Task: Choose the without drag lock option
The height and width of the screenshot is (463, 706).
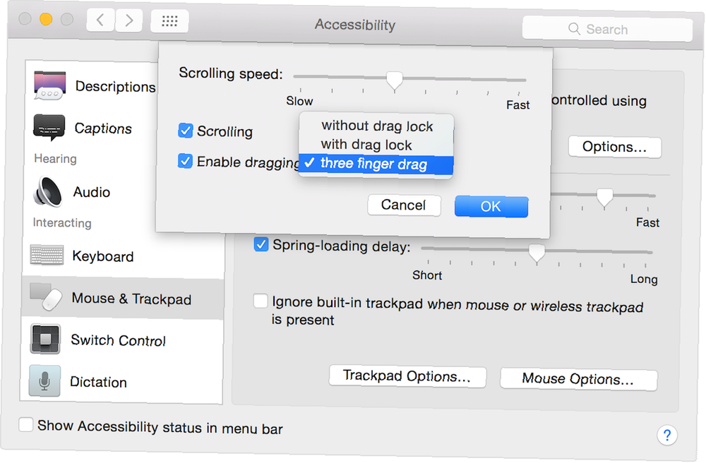Action: coord(376,126)
